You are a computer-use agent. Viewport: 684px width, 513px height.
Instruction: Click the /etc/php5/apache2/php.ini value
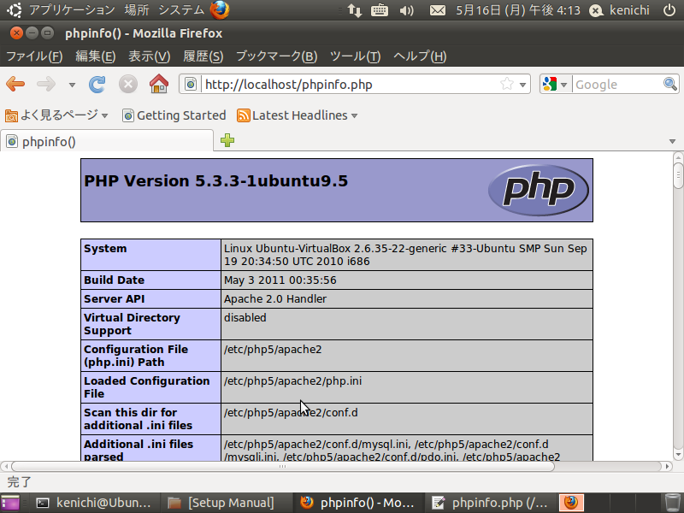pyautogui.click(x=292, y=380)
